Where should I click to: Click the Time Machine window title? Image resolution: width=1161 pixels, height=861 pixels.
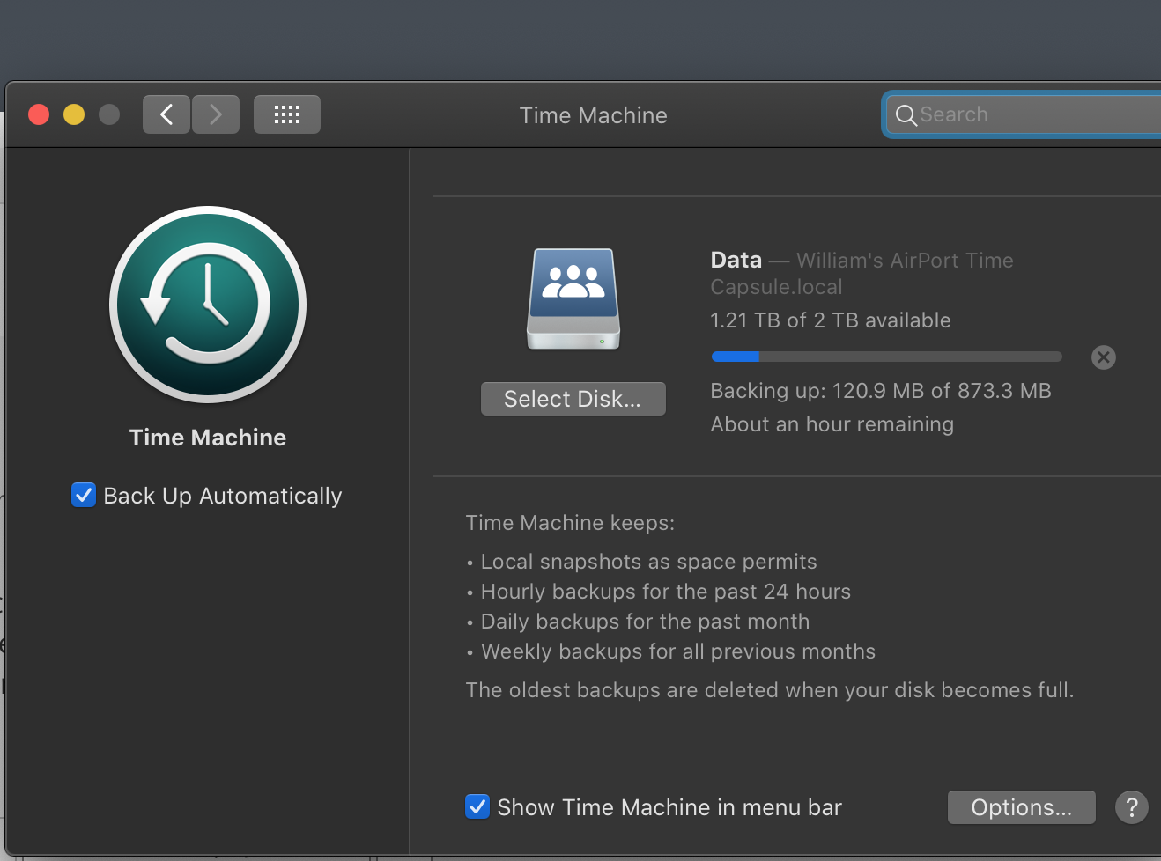(594, 115)
